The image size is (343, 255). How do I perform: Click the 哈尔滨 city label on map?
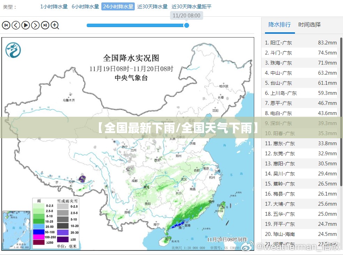tap(224, 86)
